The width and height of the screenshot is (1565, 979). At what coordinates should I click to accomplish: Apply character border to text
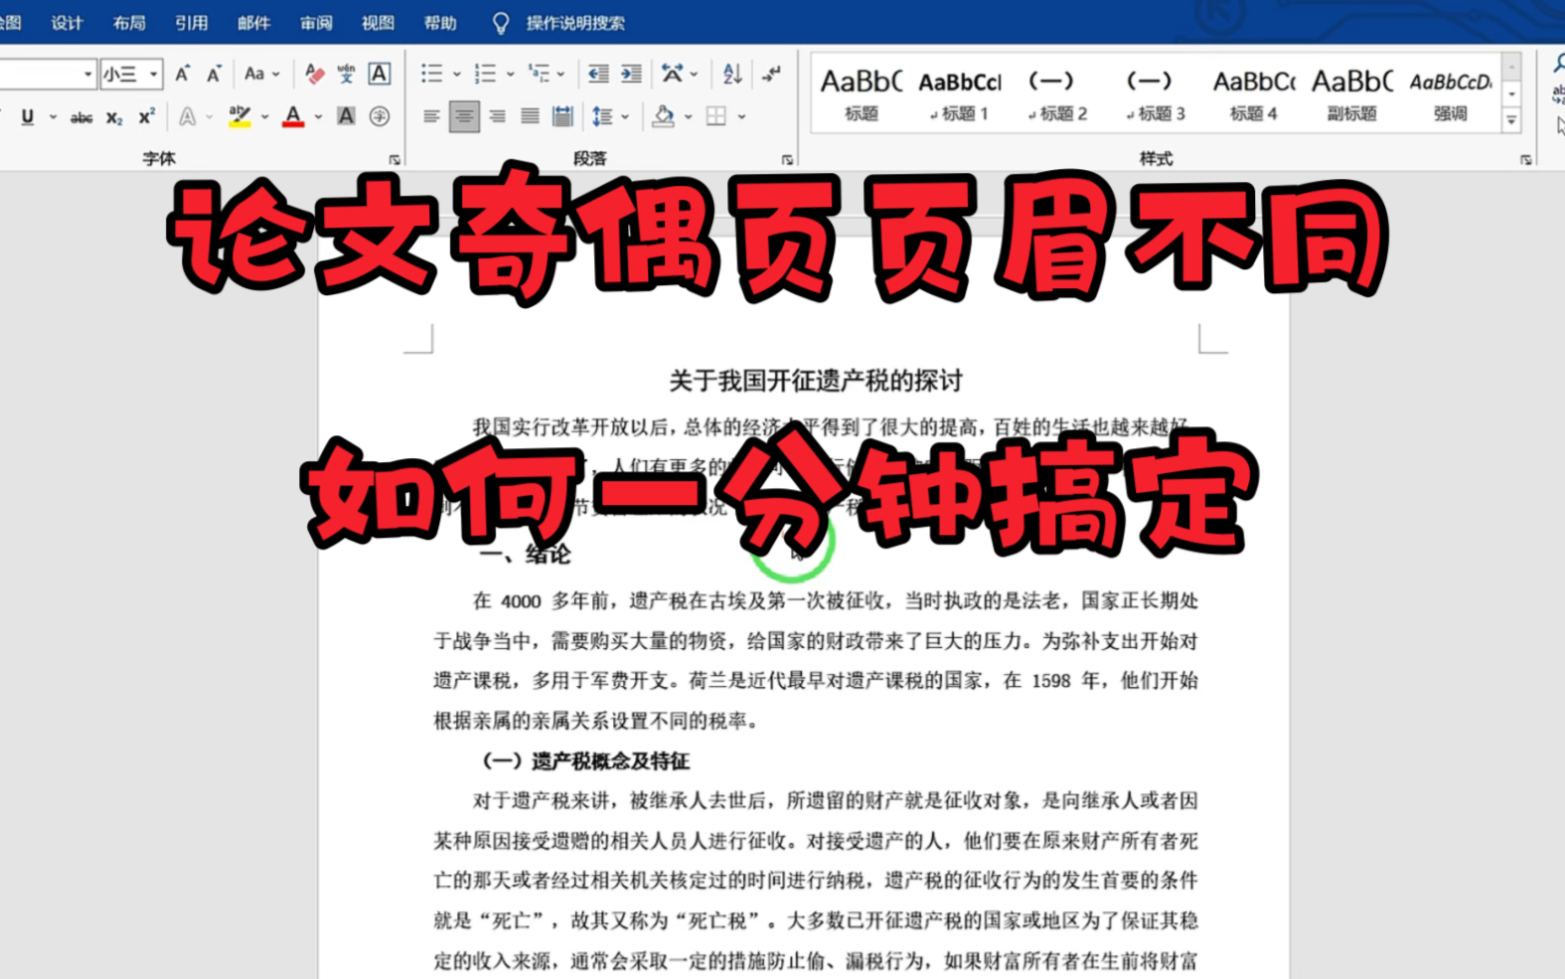(x=379, y=74)
